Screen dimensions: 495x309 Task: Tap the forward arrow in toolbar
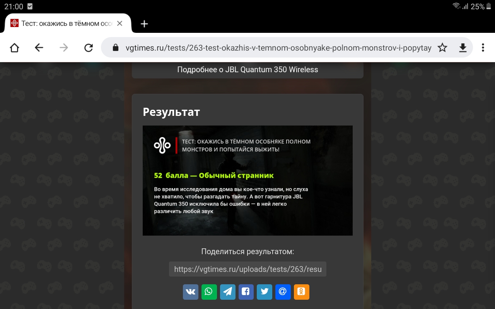[x=64, y=48]
